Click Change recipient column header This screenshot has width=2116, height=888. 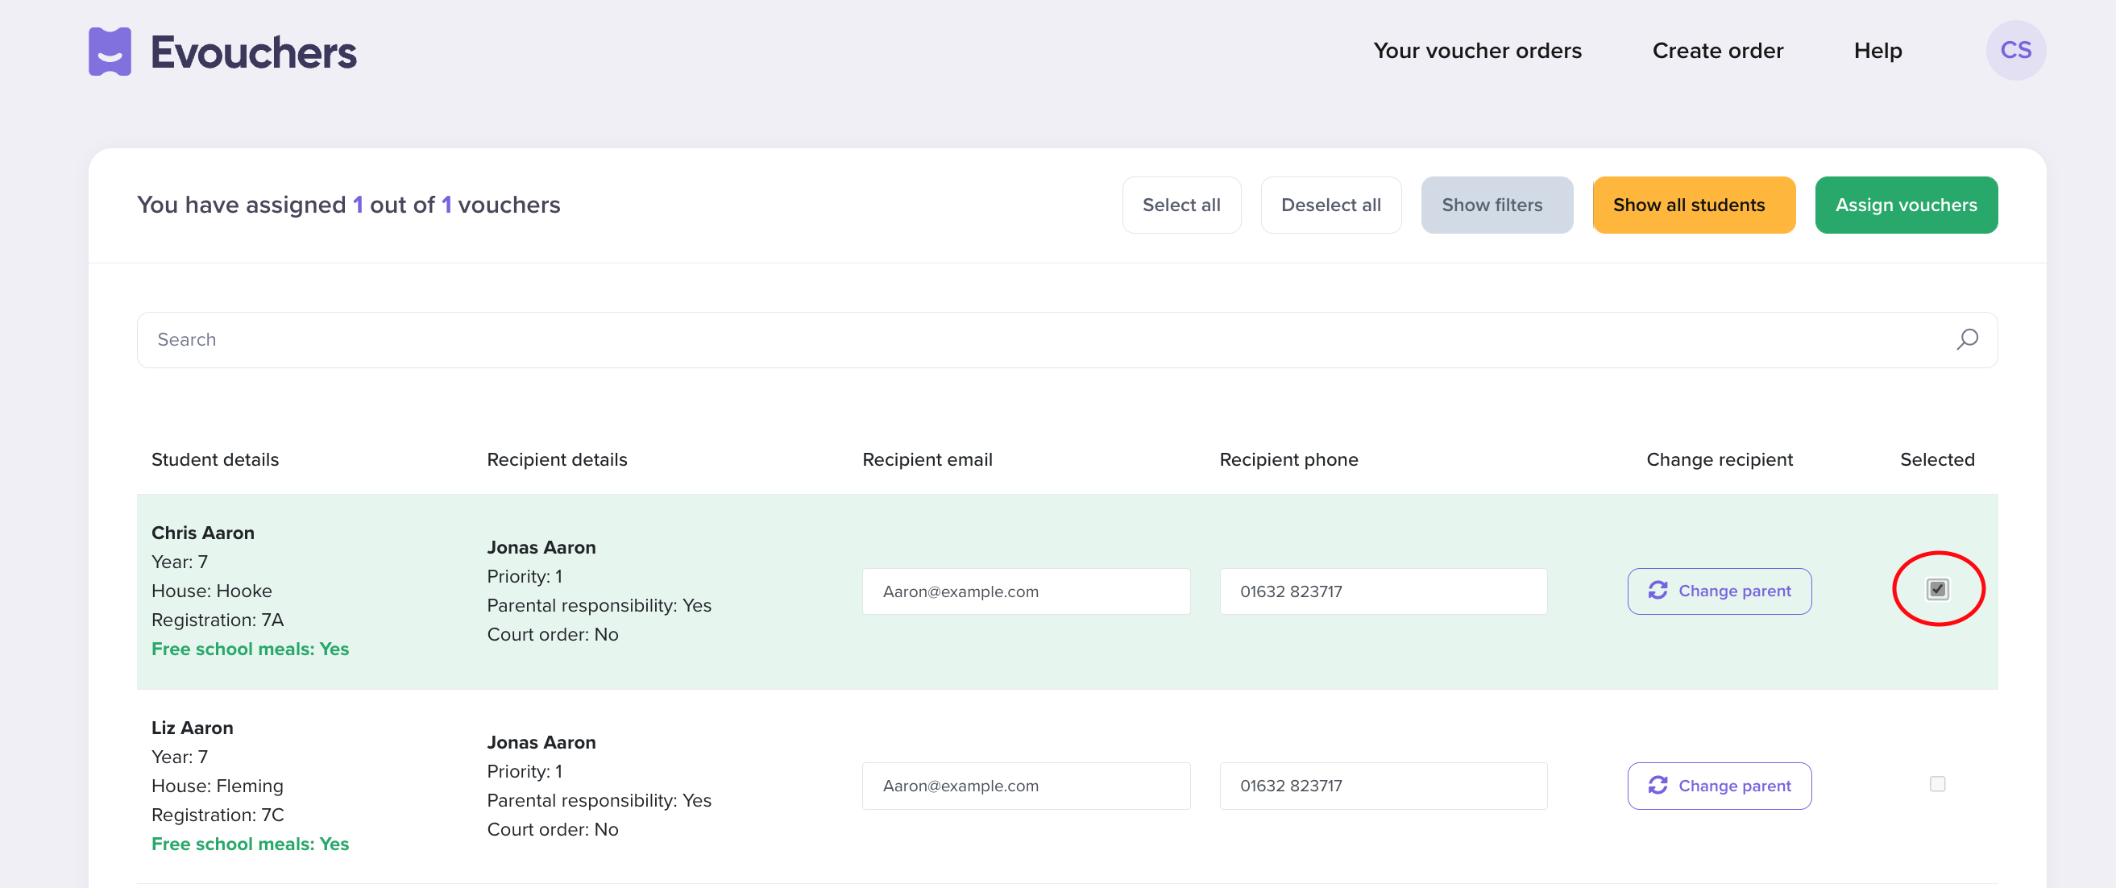click(x=1719, y=459)
